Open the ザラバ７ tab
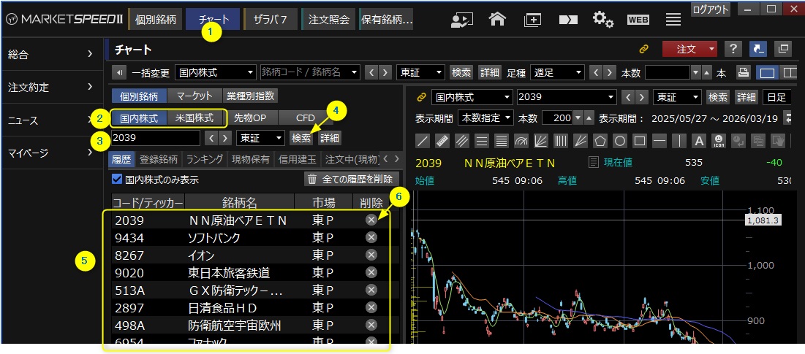The width and height of the screenshot is (805, 354). (270, 19)
